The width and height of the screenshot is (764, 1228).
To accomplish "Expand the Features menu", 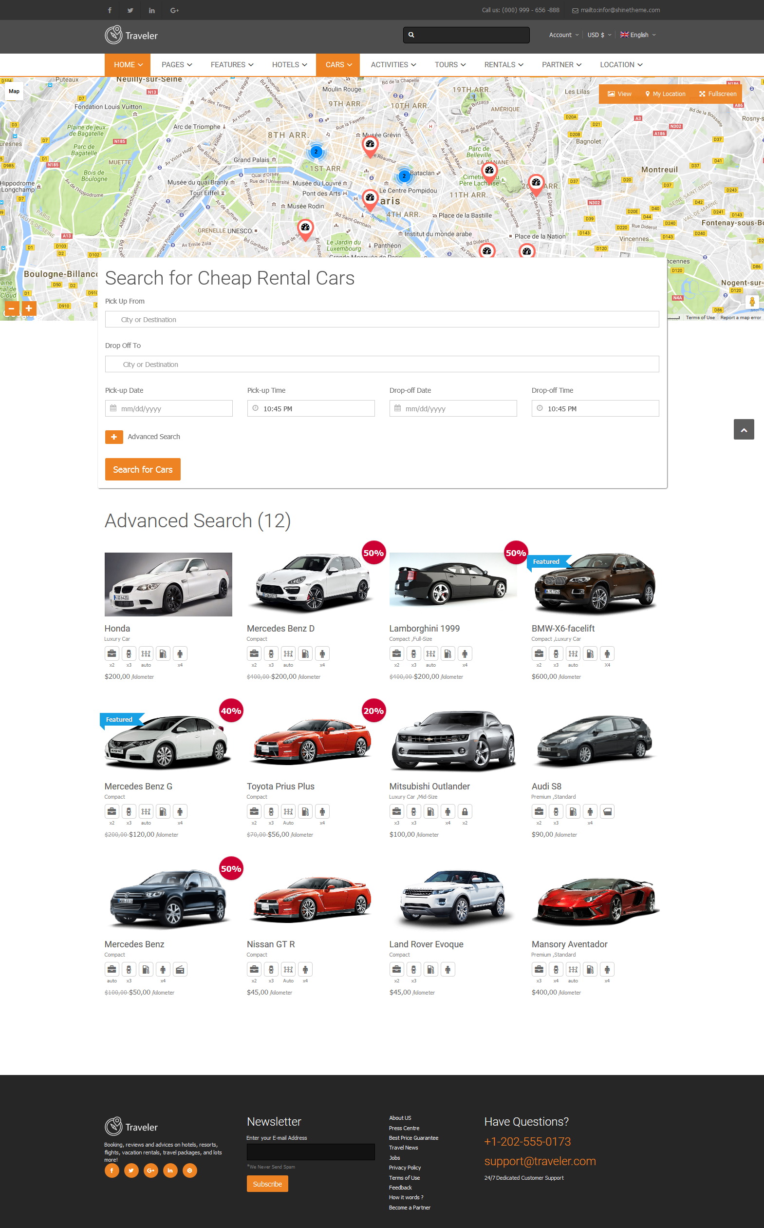I will click(232, 65).
